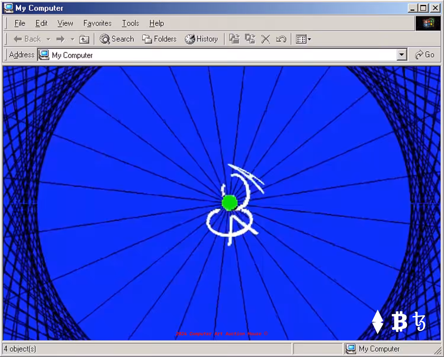
Task: Click the Delete X icon
Action: coord(266,39)
